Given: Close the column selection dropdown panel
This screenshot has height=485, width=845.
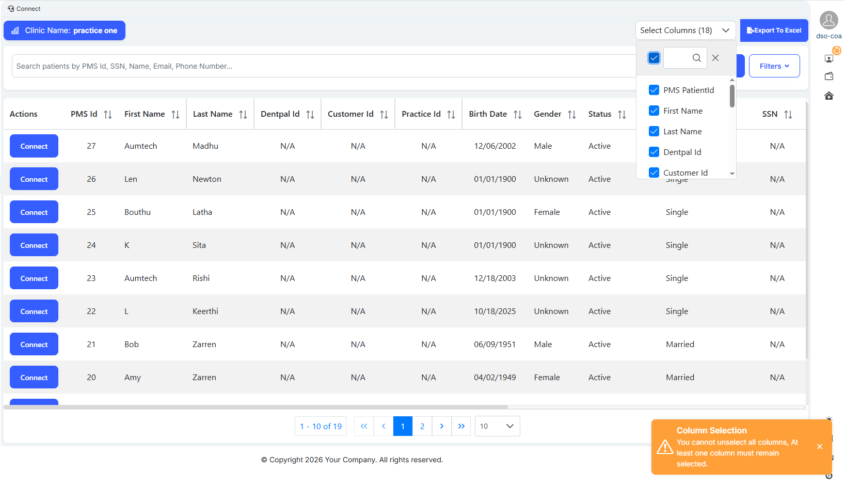Looking at the screenshot, I should pyautogui.click(x=715, y=58).
